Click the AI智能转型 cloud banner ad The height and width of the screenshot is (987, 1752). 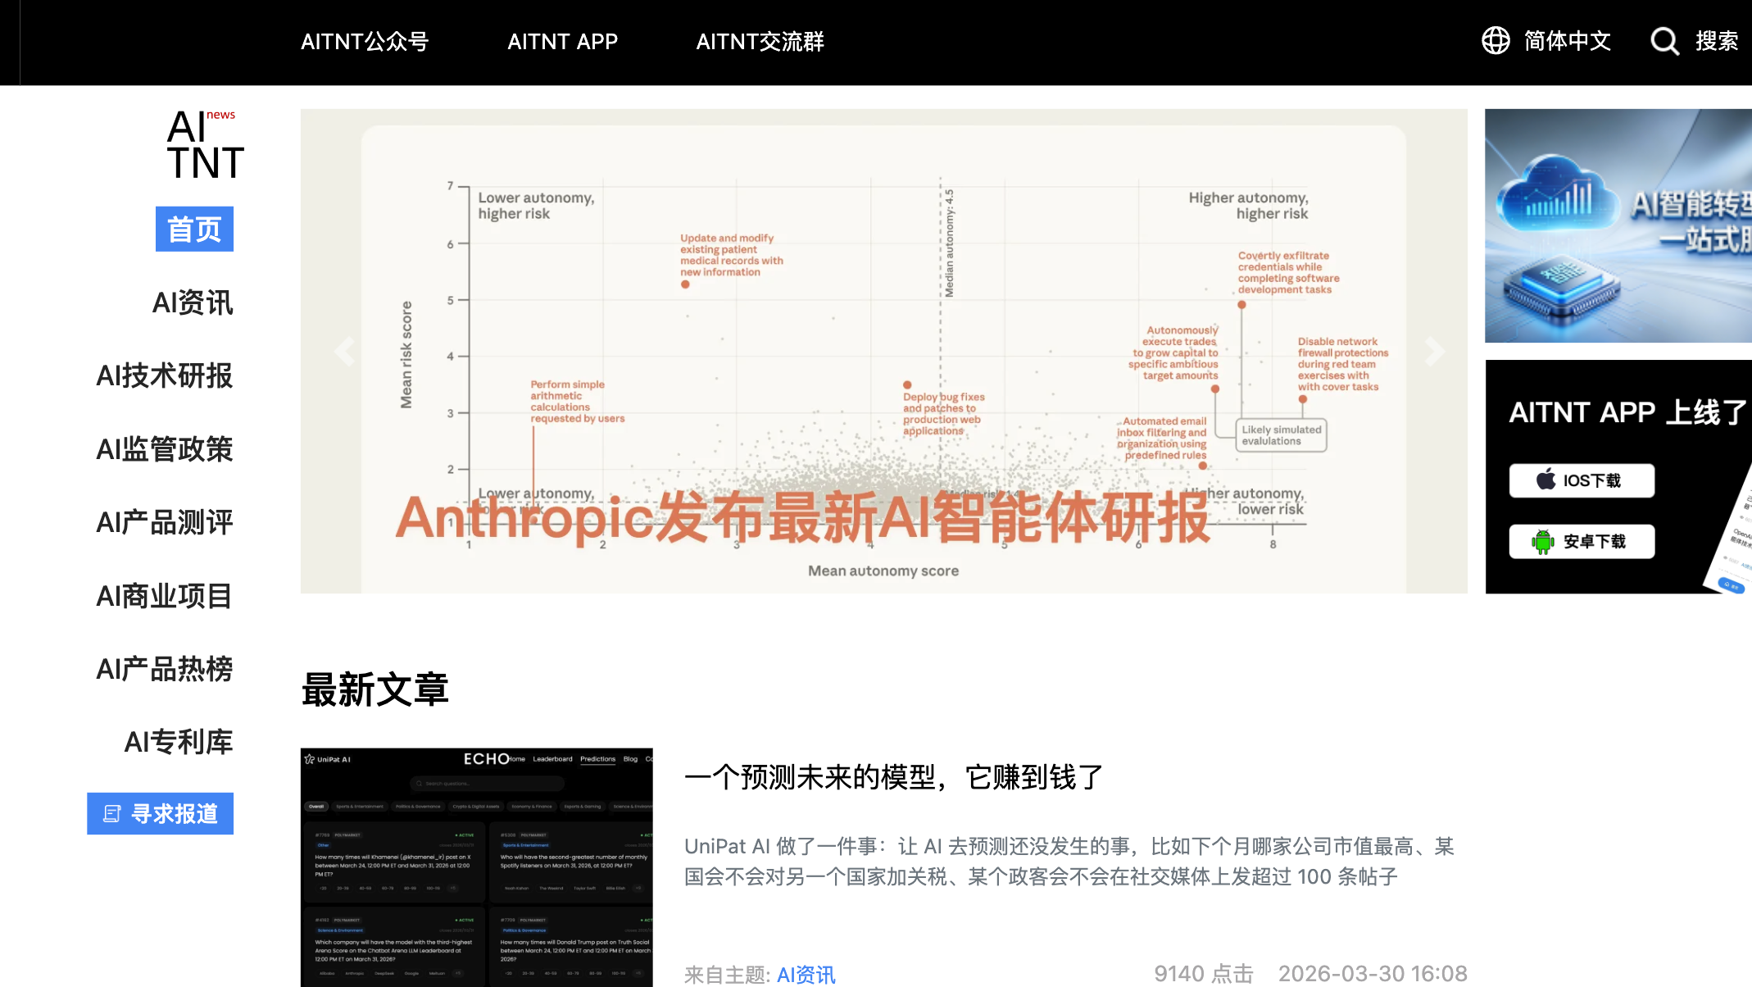tap(1618, 225)
